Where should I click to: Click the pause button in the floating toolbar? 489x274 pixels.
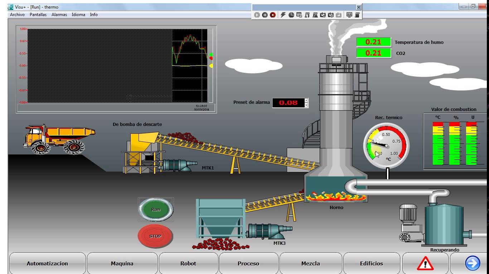265,15
